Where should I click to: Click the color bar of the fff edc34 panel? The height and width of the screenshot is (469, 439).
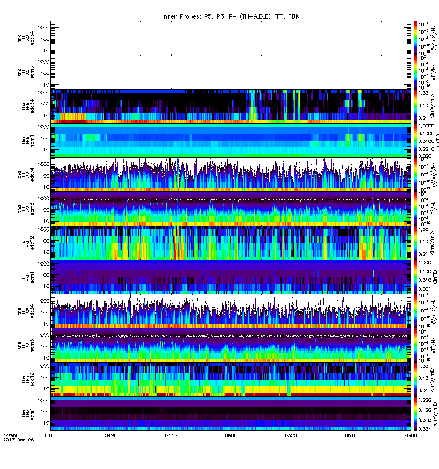[x=416, y=311]
